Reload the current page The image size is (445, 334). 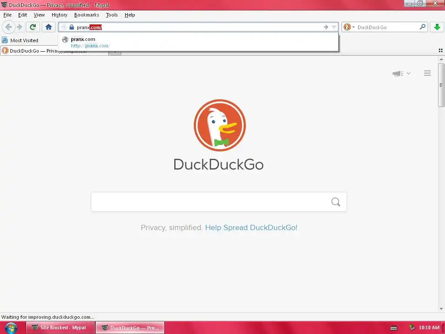click(33, 27)
